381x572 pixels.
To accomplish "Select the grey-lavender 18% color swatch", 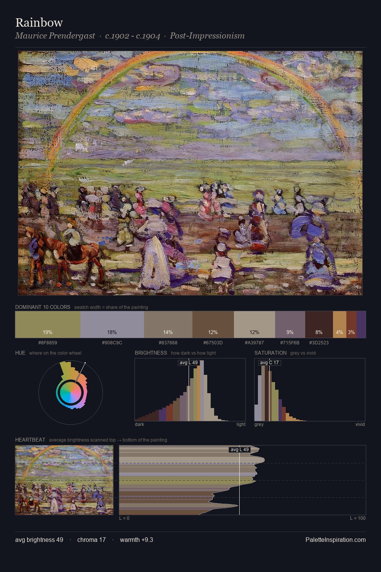I will [112, 325].
